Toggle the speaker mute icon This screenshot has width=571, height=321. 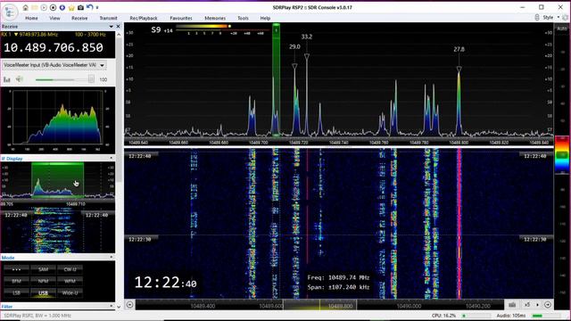tap(19, 79)
